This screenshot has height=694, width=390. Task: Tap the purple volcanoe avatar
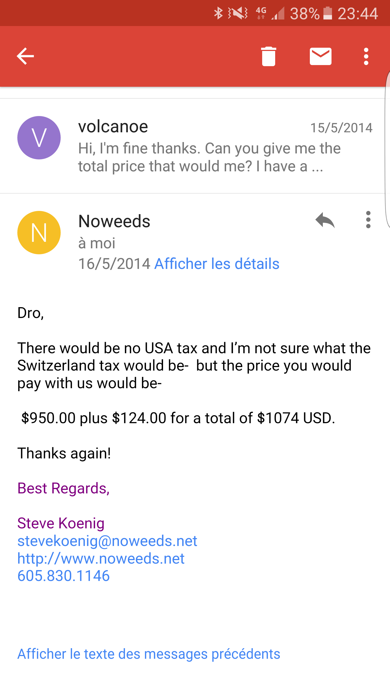[x=39, y=138]
